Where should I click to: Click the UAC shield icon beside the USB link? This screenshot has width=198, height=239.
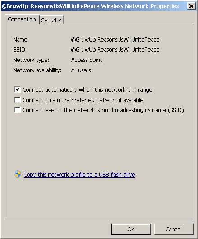18,174
